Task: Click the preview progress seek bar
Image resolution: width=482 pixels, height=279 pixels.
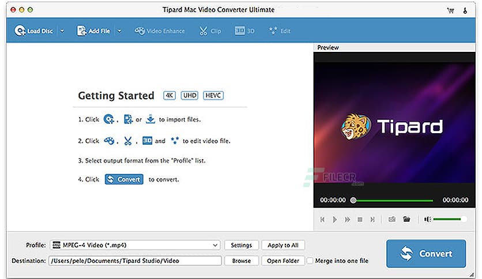Action: [x=393, y=201]
